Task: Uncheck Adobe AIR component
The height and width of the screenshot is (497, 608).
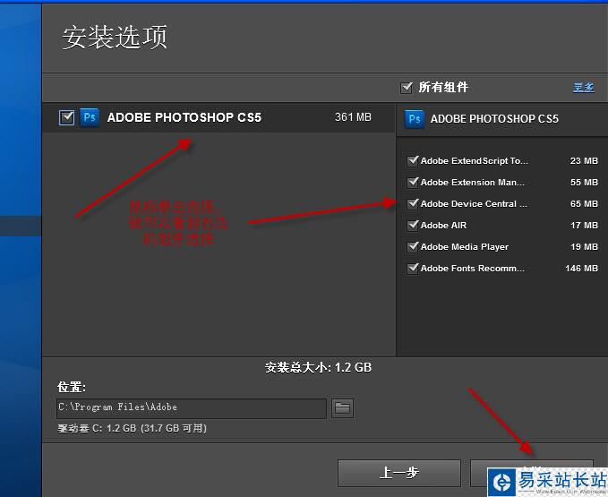Action: (x=412, y=226)
